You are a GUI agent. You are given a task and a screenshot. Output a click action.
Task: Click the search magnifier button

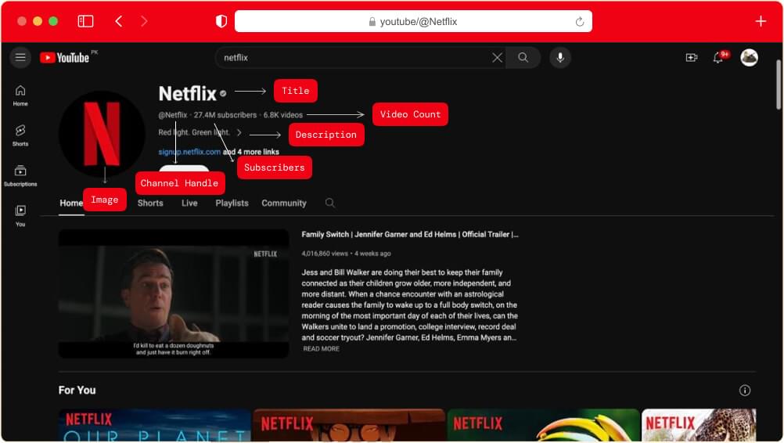click(523, 57)
